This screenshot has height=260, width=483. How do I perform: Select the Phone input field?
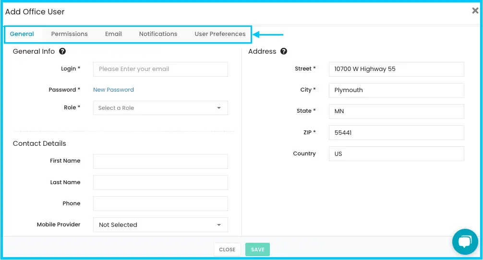click(160, 204)
